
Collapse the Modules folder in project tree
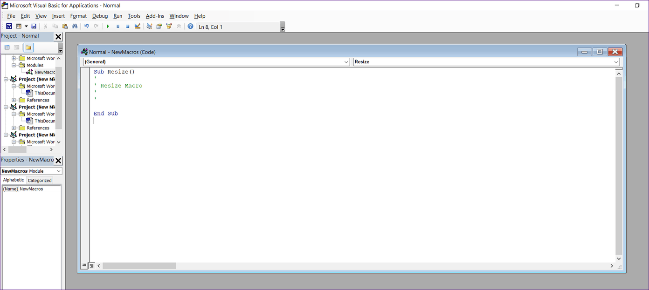[x=14, y=65]
